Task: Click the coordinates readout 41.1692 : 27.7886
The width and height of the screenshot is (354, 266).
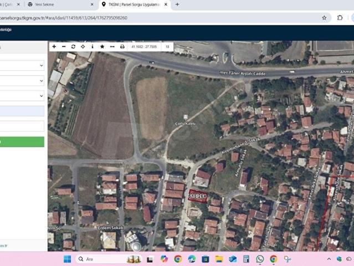Action: click(x=144, y=47)
